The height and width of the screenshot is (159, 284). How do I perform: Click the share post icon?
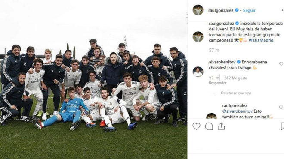click(221, 126)
